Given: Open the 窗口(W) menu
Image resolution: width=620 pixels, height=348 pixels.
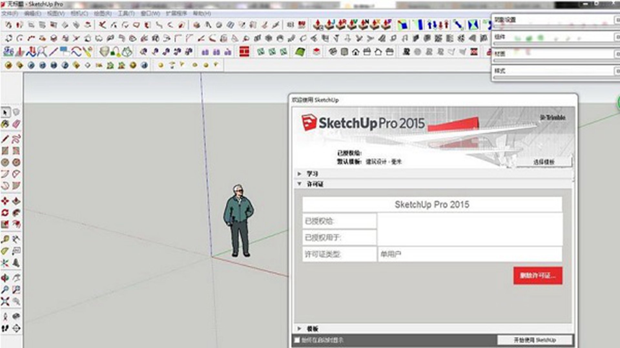Looking at the screenshot, I should point(150,14).
